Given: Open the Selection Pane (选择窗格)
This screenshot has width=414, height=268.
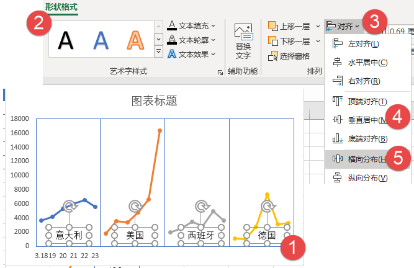Looking at the screenshot, I should 289,56.
